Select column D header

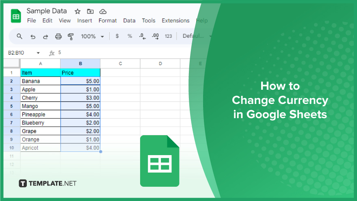[160, 63]
